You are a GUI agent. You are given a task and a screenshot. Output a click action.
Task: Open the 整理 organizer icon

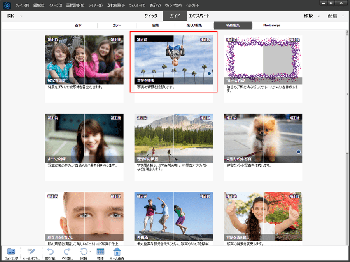100,252
